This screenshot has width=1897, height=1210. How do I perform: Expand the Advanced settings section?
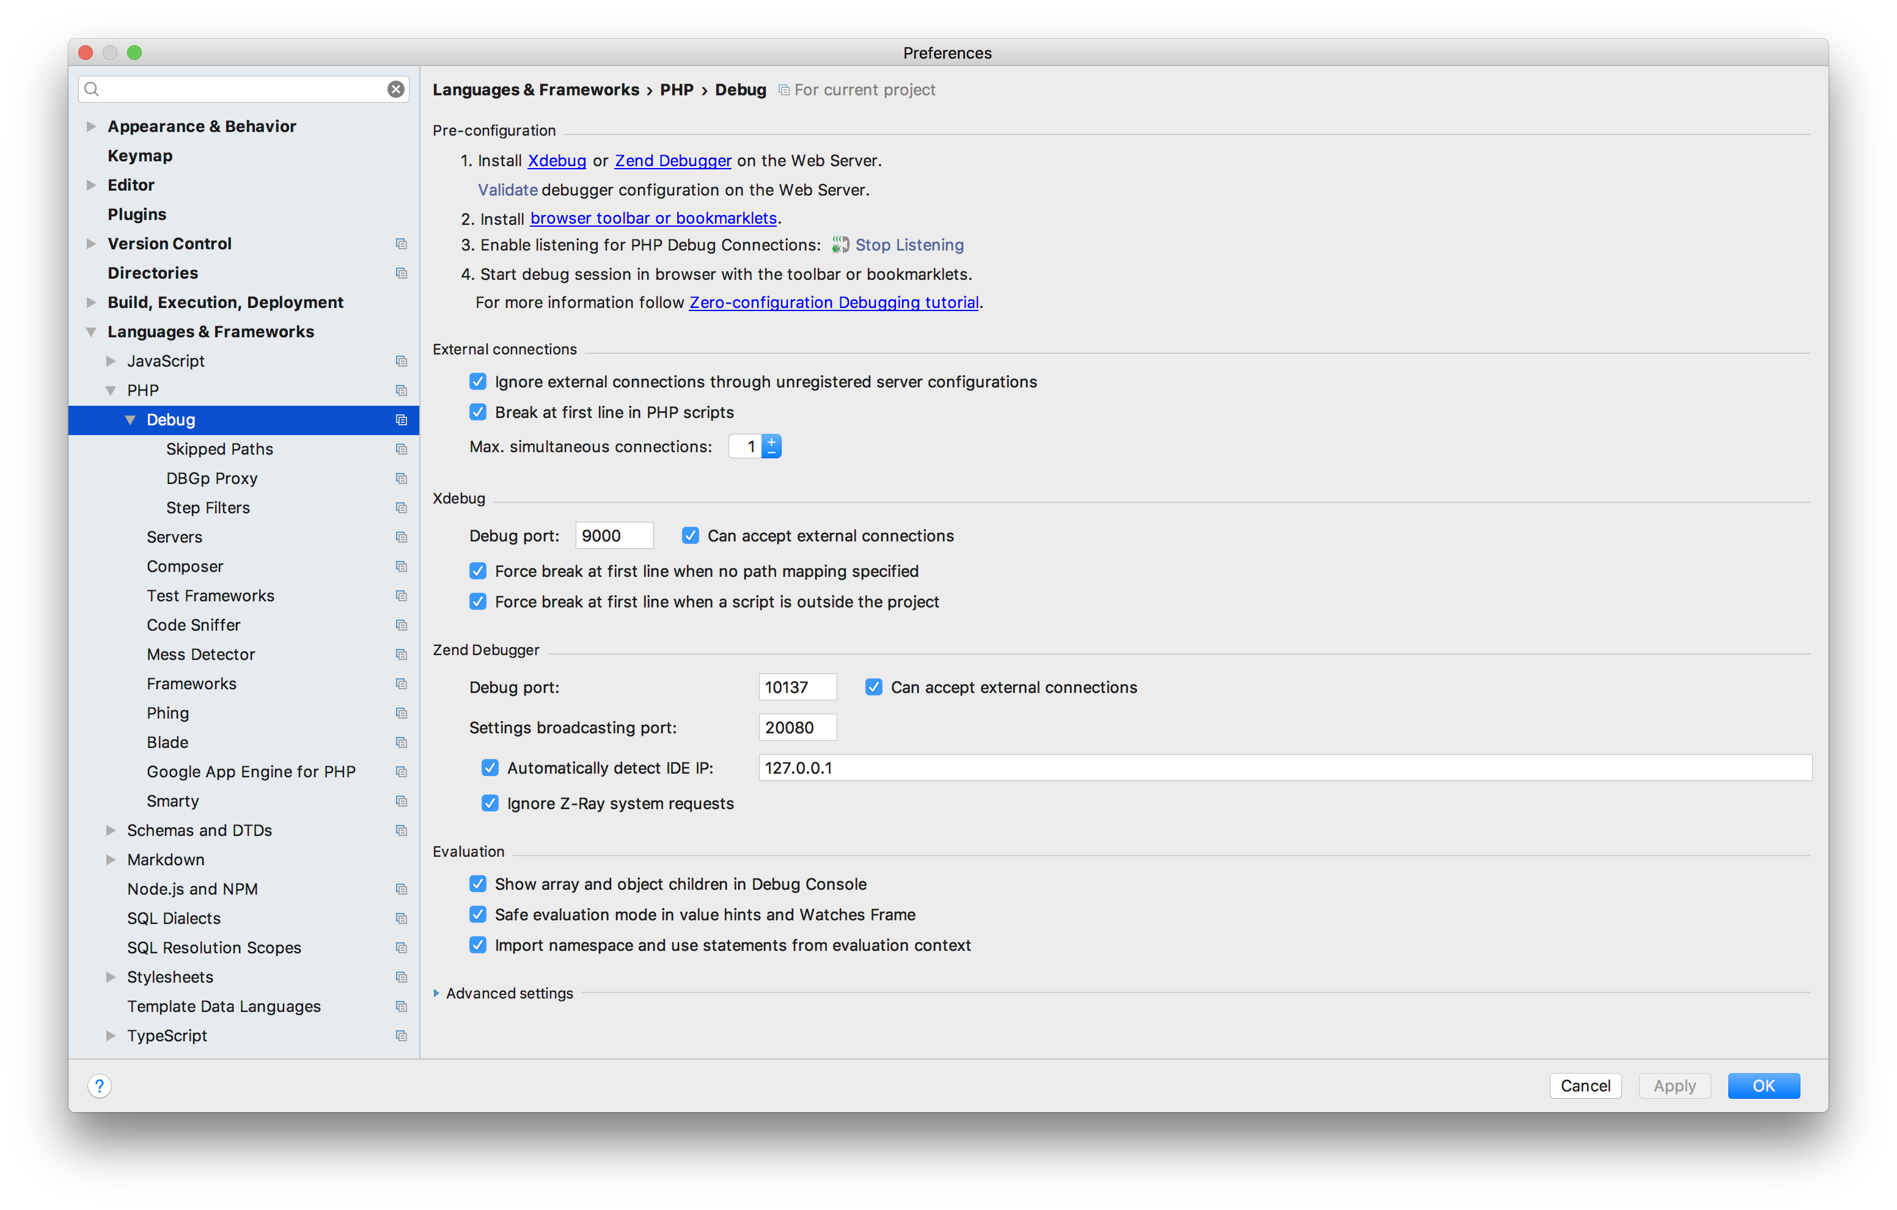(x=438, y=994)
